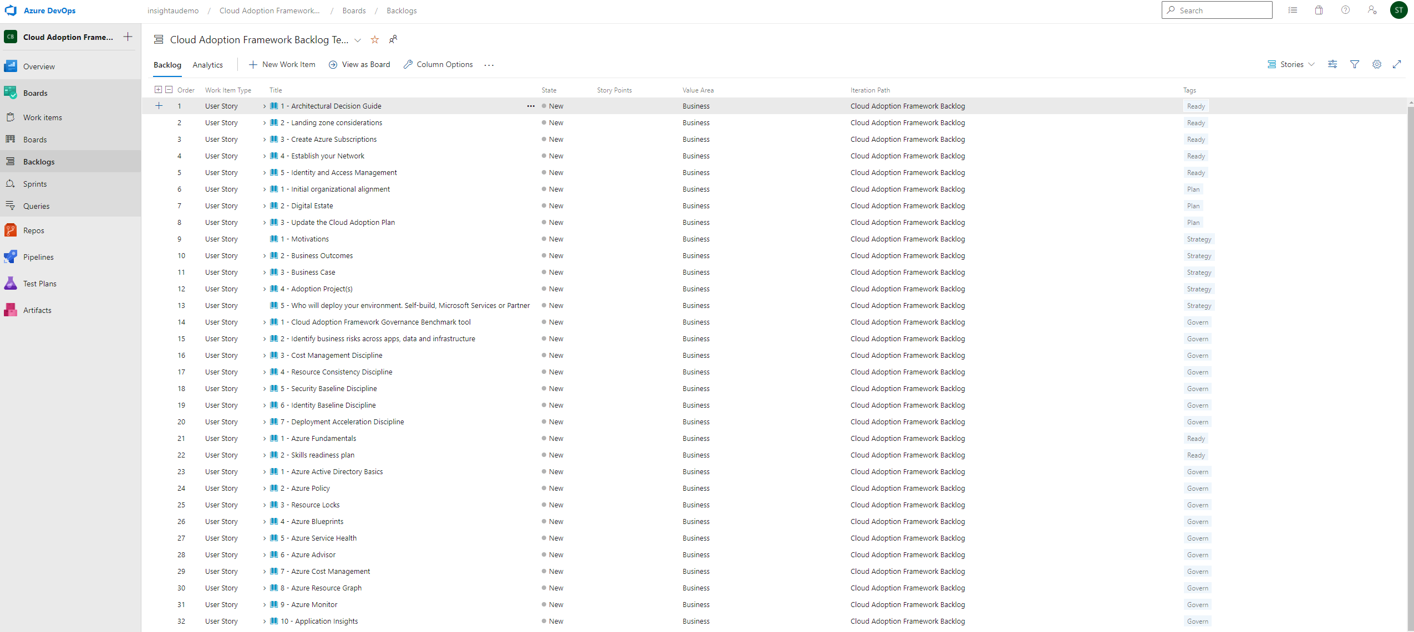The height and width of the screenshot is (632, 1414).
Task: Click the add child plus icon on row 1
Action: [159, 106]
